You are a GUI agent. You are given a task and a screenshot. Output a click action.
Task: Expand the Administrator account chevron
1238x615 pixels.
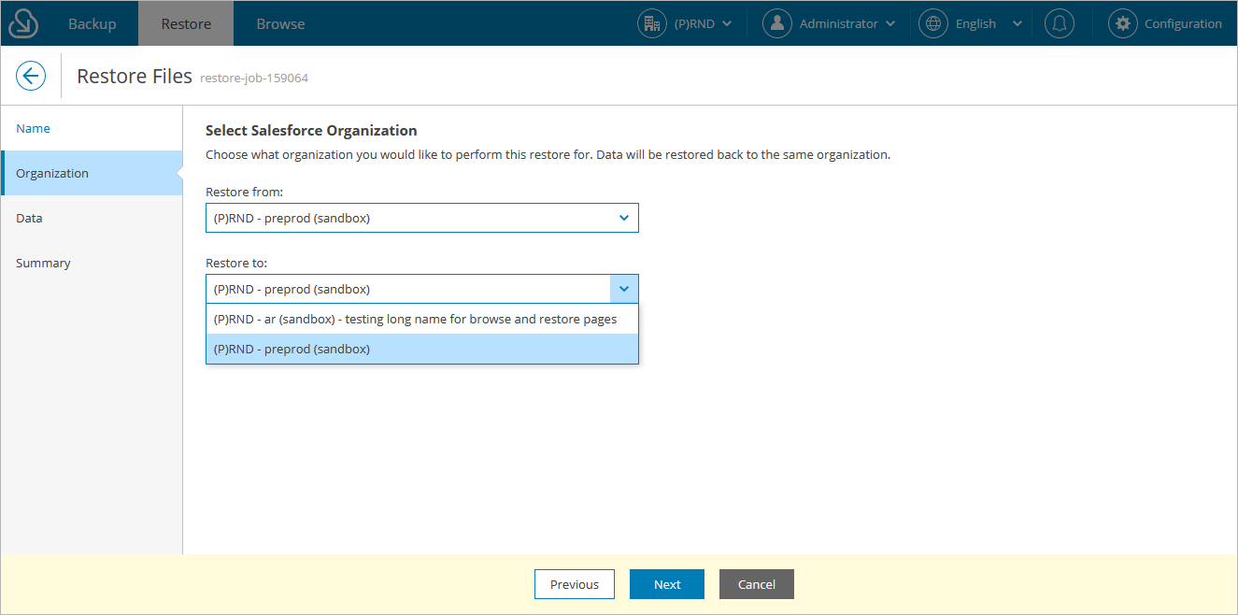[890, 24]
